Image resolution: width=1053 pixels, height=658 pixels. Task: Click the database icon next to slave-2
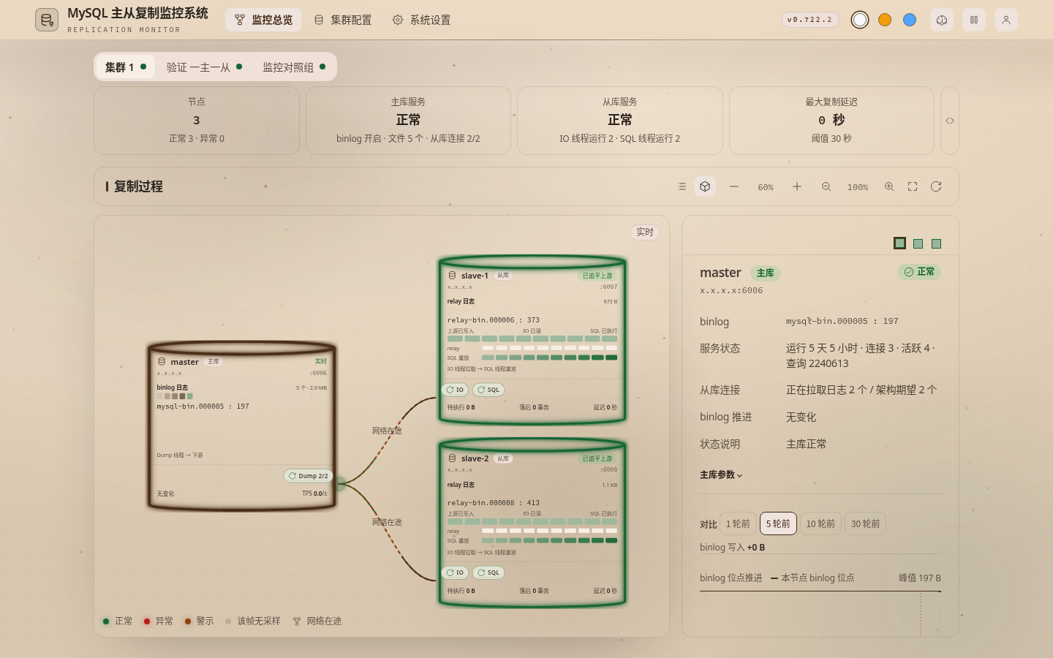[452, 458]
